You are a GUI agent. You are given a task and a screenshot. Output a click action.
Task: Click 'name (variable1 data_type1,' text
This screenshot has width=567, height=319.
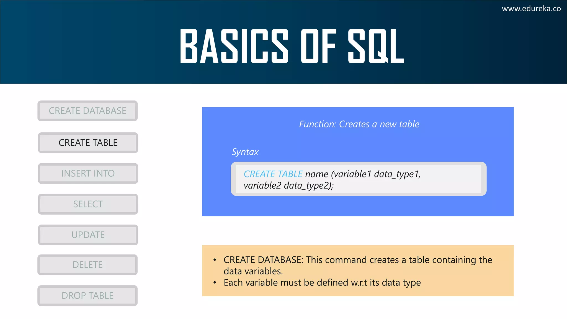(x=363, y=174)
